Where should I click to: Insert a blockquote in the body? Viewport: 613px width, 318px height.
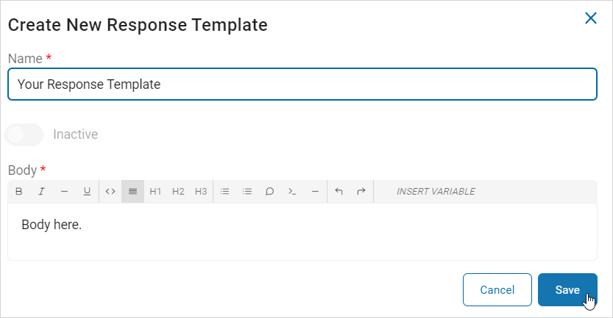(x=270, y=192)
